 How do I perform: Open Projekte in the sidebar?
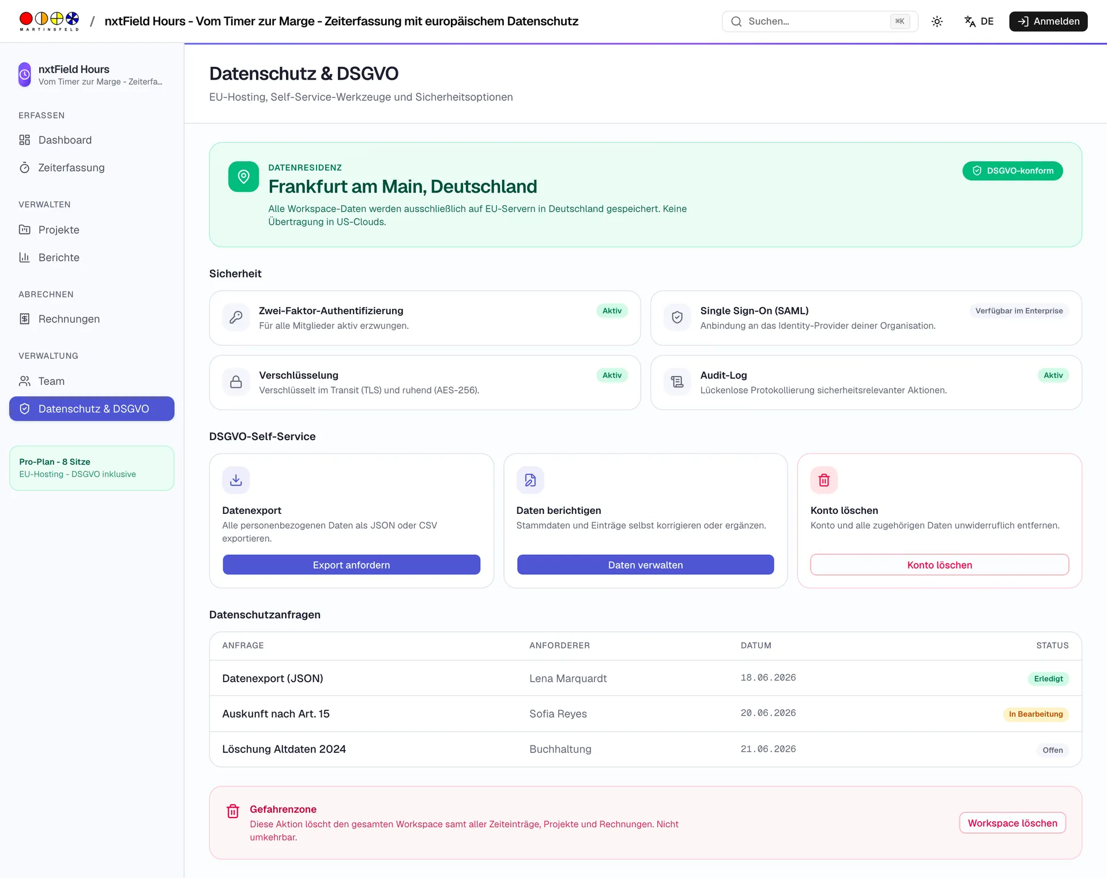click(x=92, y=230)
